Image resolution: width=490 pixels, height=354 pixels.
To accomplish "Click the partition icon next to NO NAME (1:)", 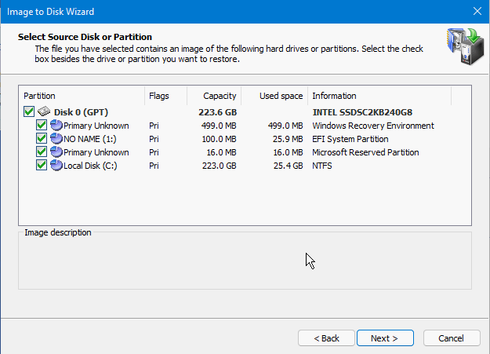I will 56,139.
